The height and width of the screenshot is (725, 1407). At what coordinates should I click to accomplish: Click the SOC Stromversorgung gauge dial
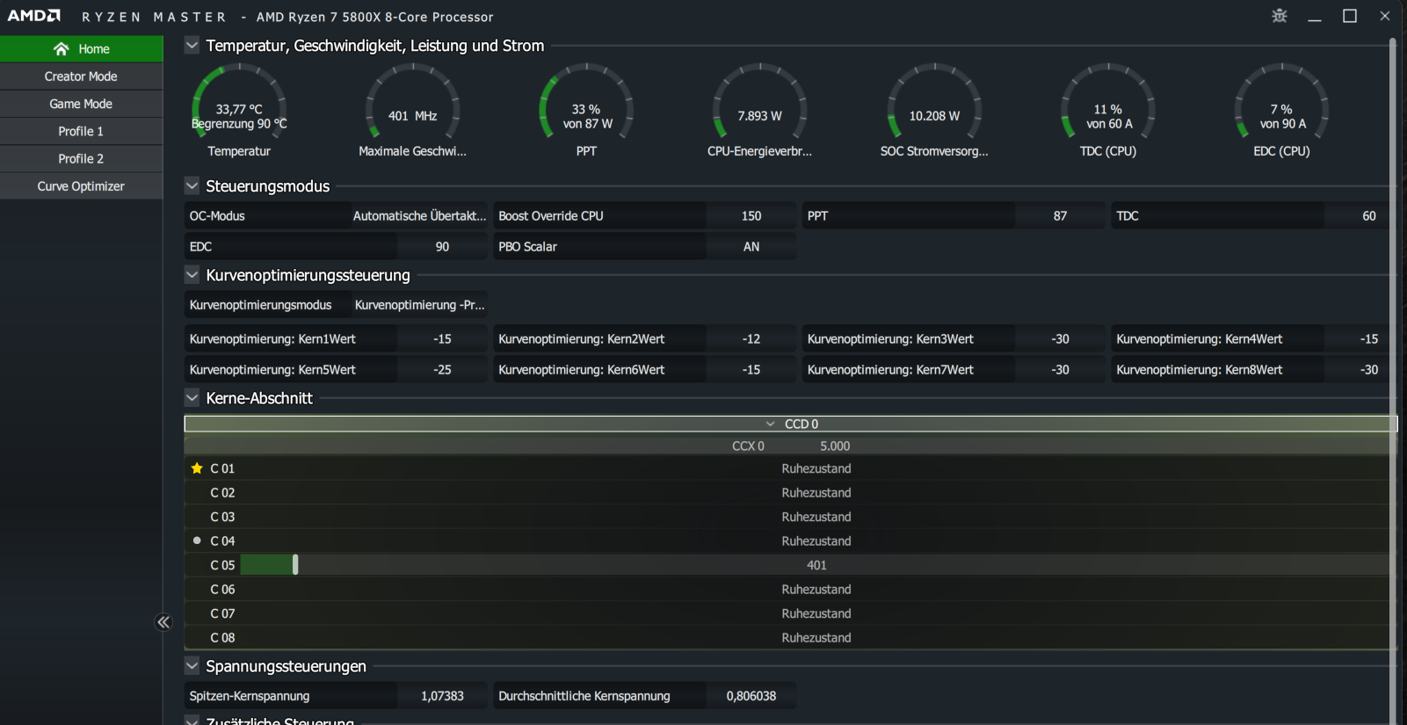coord(934,102)
